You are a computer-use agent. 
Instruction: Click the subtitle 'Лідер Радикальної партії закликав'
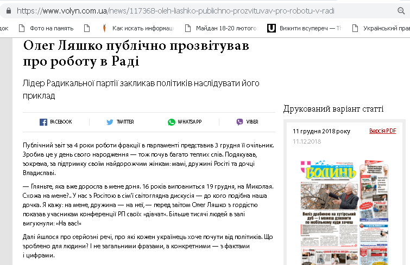point(141,89)
